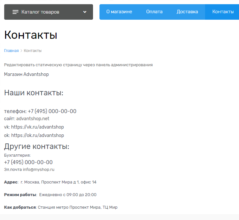Click the Бухгалтерия phone number
The height and width of the screenshot is (220, 239).
pos(28,162)
